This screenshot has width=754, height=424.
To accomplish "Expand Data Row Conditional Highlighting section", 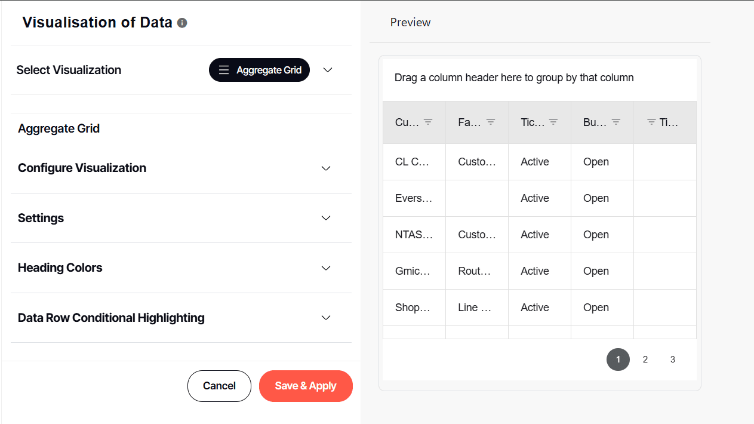I will coord(326,318).
